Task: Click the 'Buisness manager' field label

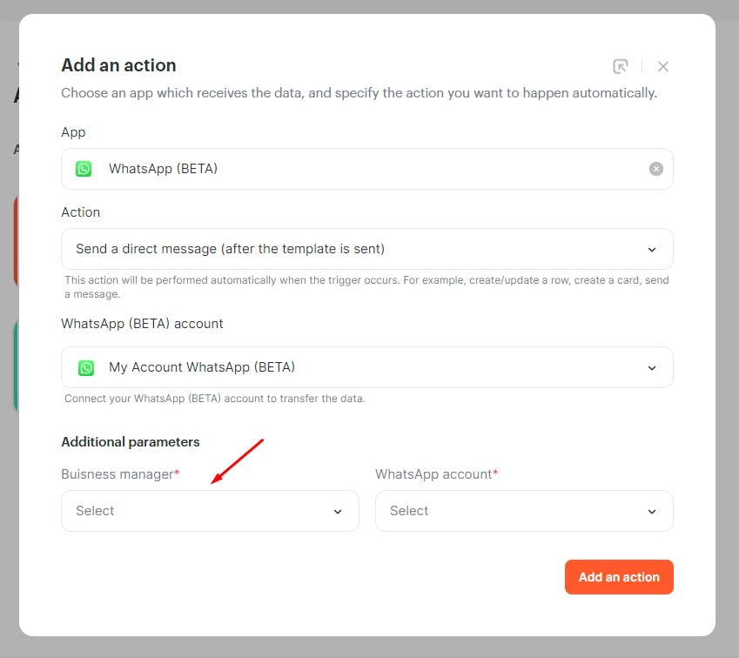Action: 120,474
